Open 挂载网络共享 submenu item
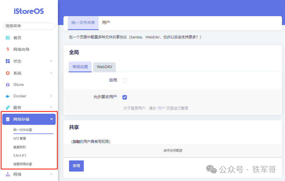Screen dimensions: 285x181 (x=23, y=164)
